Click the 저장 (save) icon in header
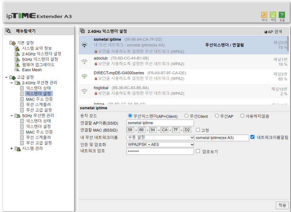The image size is (291, 212). coord(273,15)
